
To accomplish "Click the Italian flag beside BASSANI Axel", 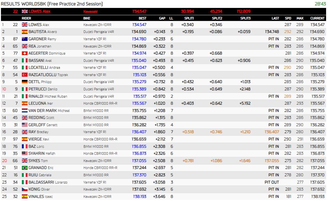I will (x=25, y=61).
